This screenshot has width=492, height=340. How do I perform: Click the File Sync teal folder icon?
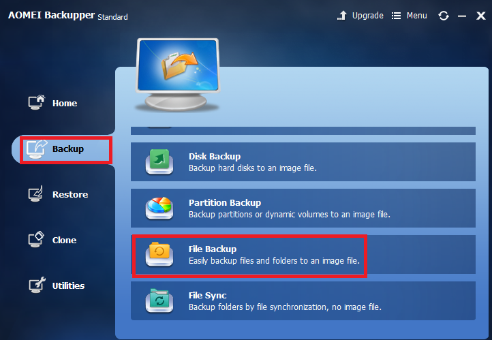(159, 300)
